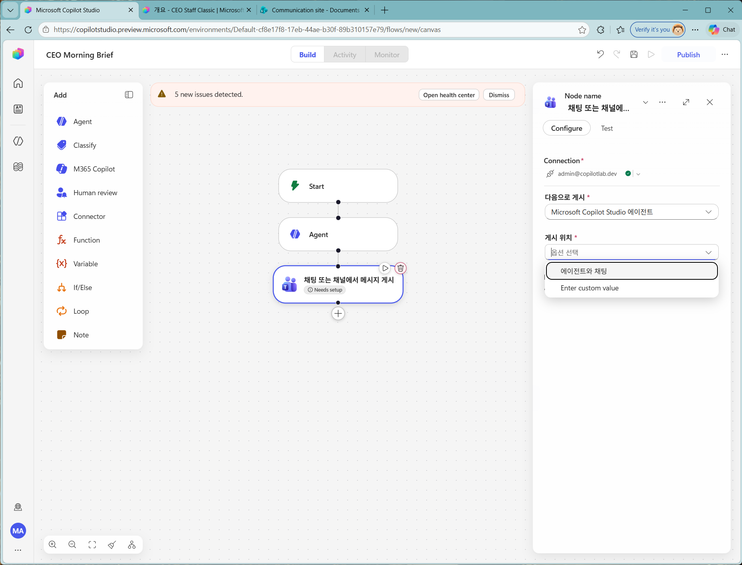Viewport: 742px width, 565px height.
Task: Add a Note to the canvas
Action: [x=93, y=335]
